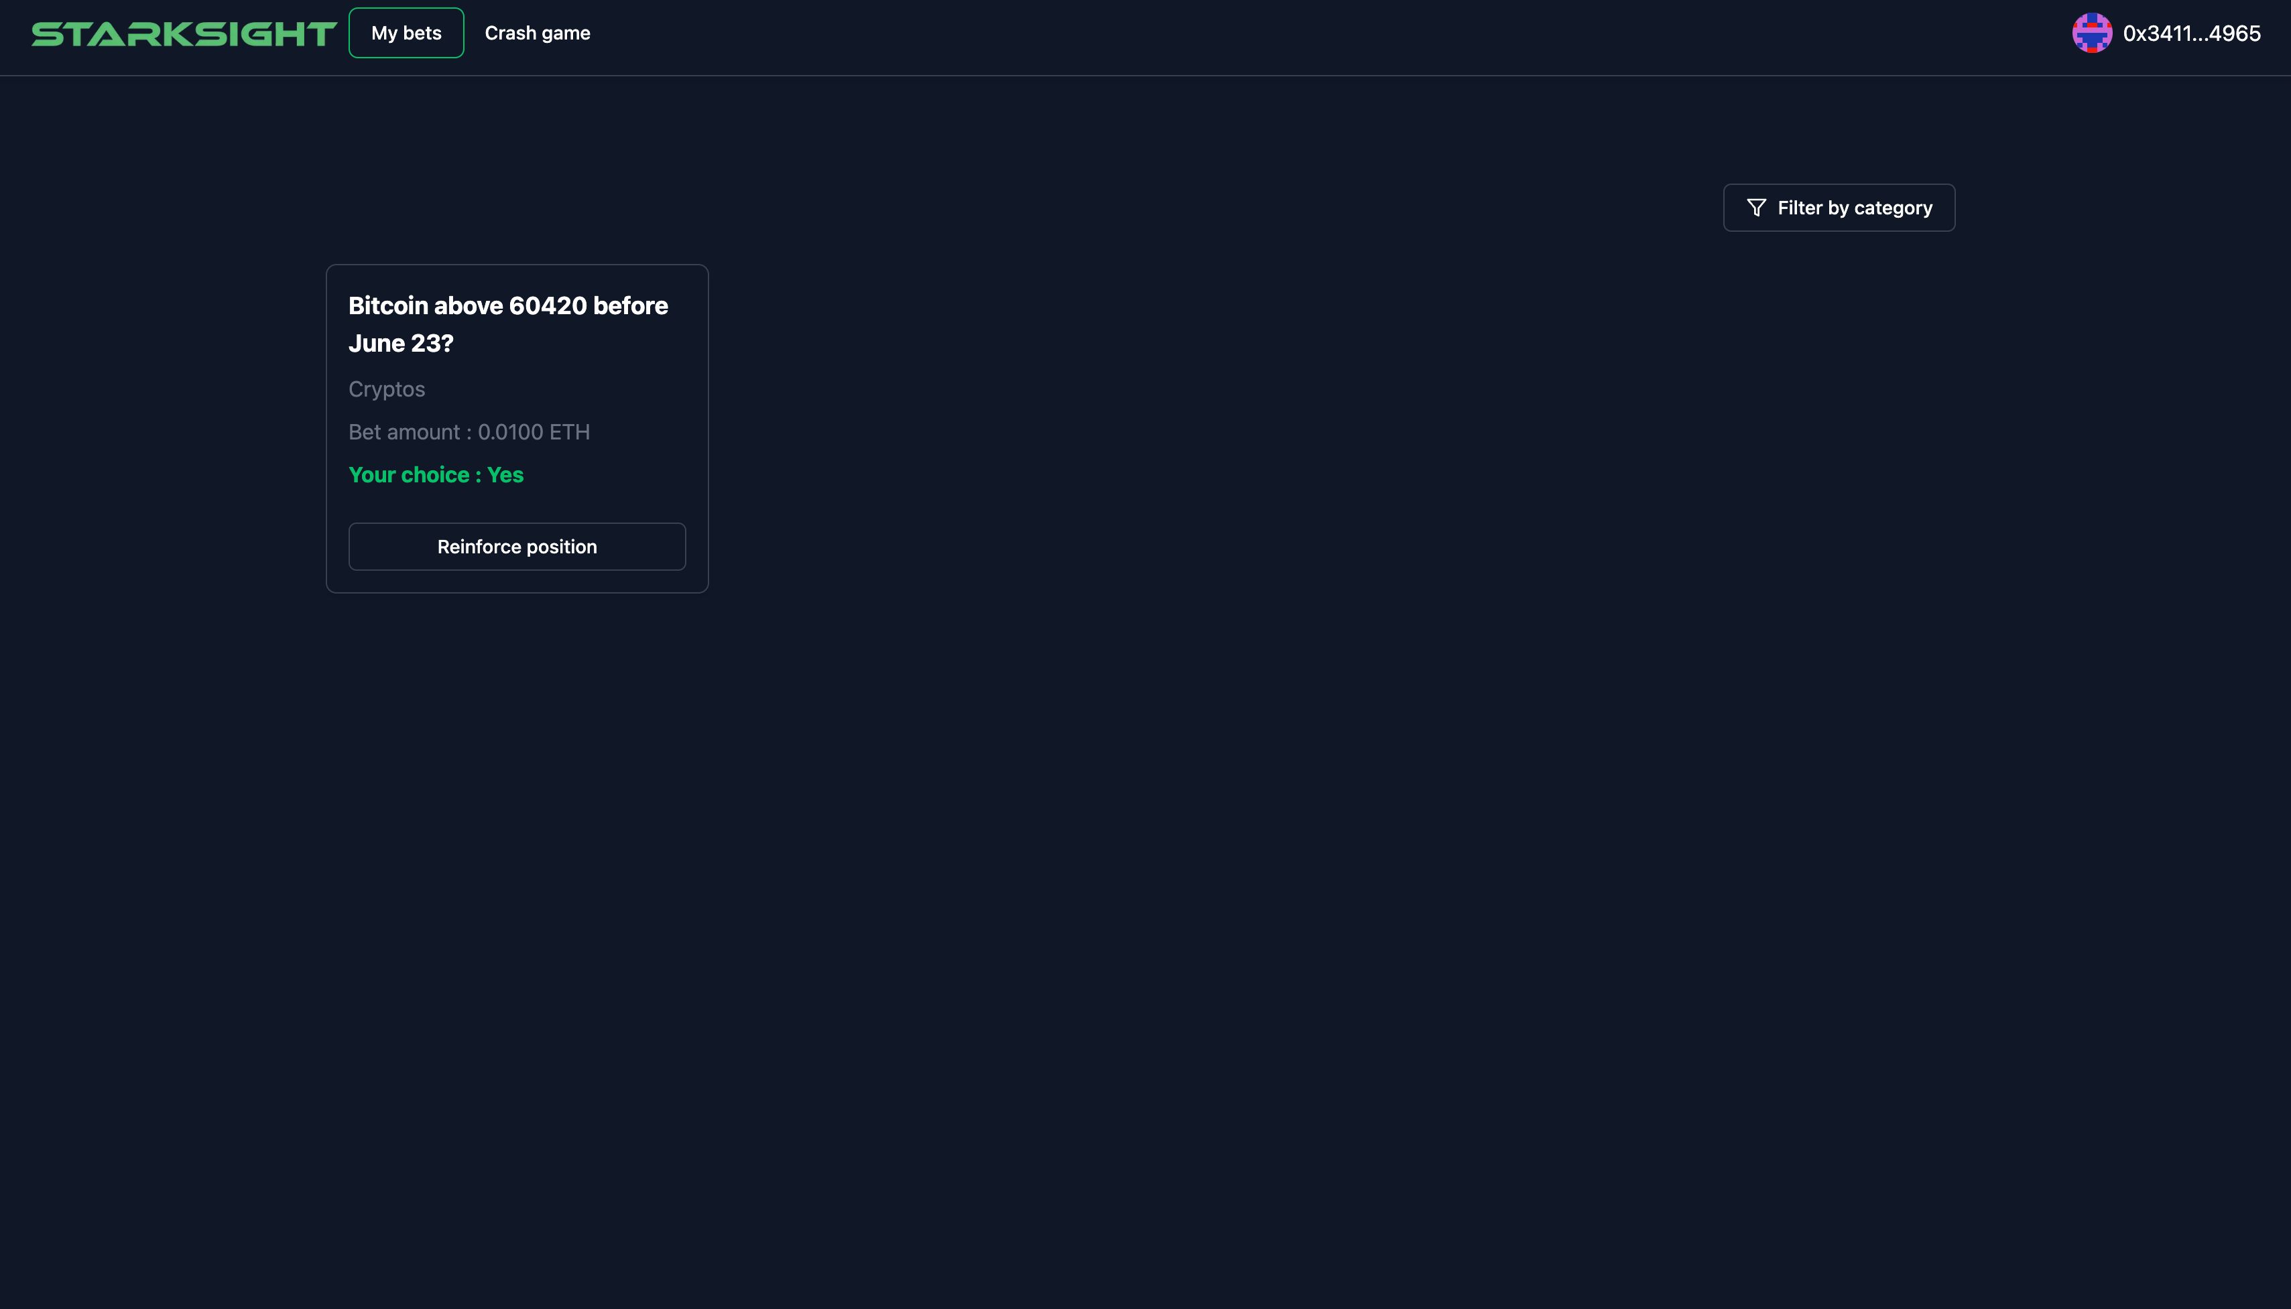Click the Starksight logo
Screen dimensions: 2291x1309
click(x=184, y=34)
